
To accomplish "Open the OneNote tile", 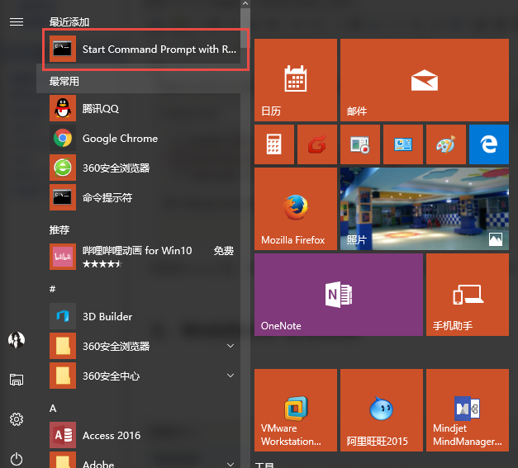I will [x=339, y=295].
